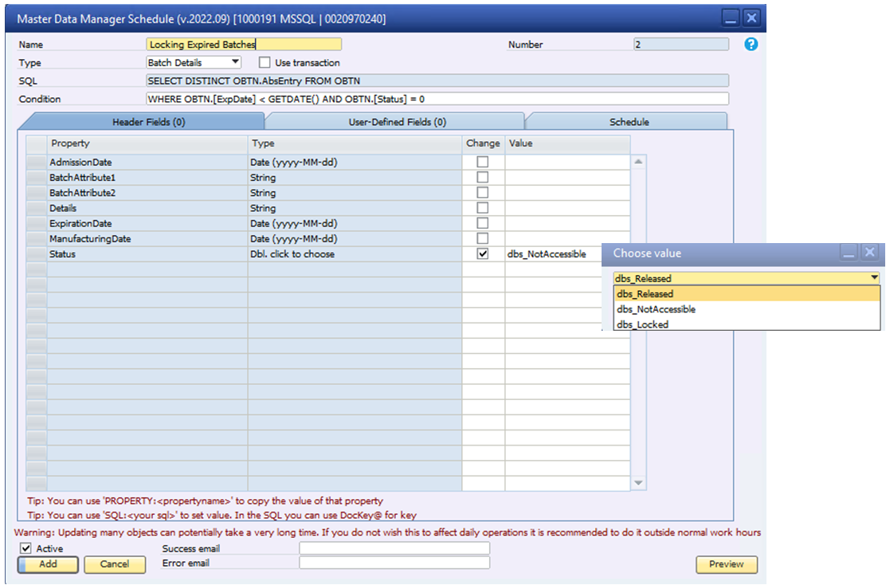Click the Date type cell of ManufacturingDate row
This screenshot has width=886, height=585.
coord(355,238)
